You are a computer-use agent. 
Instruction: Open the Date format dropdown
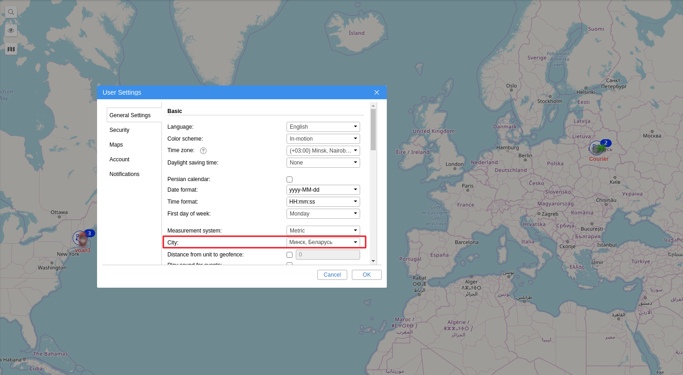323,190
